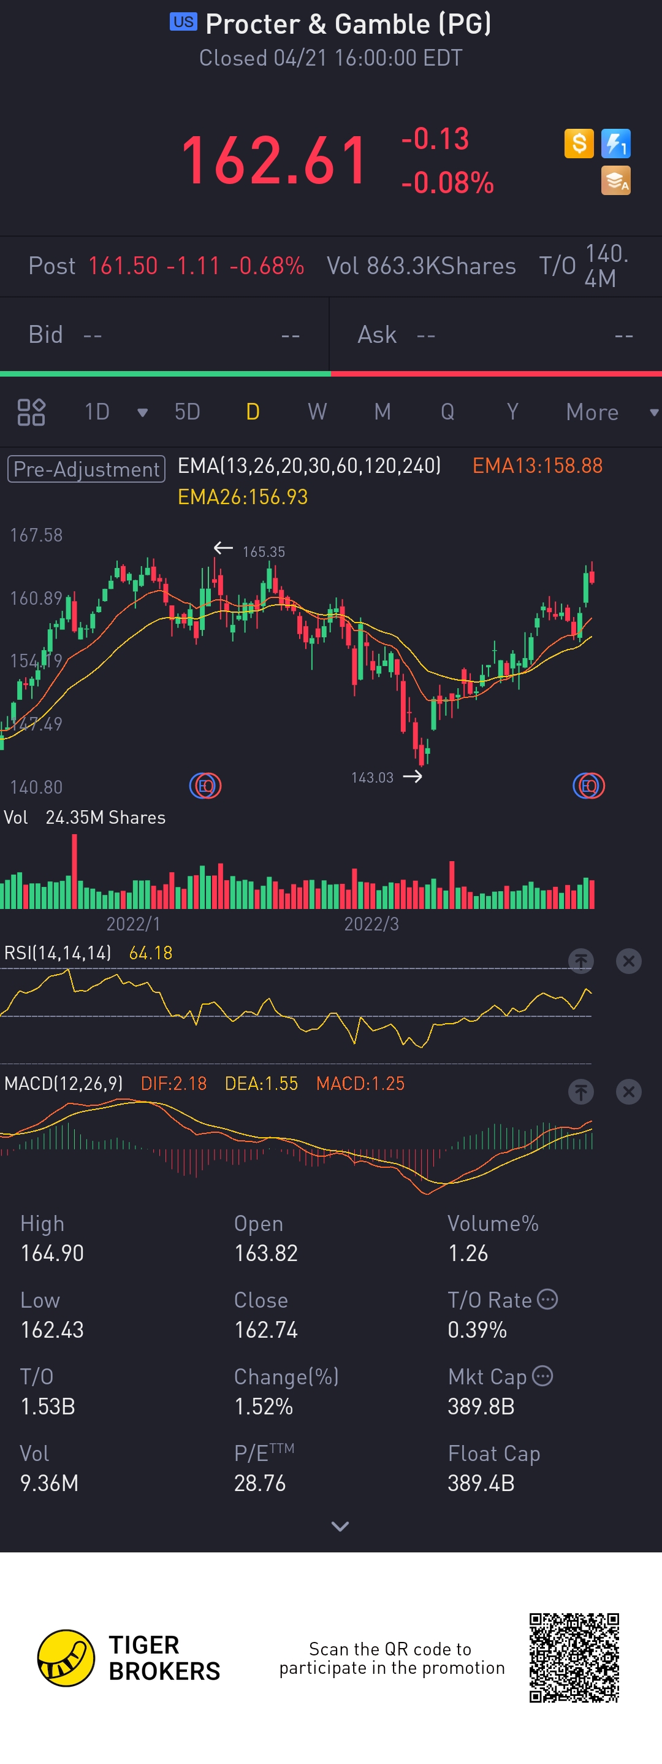Move the RSI indicator panel up
This screenshot has width=662, height=1764.
pos(580,961)
